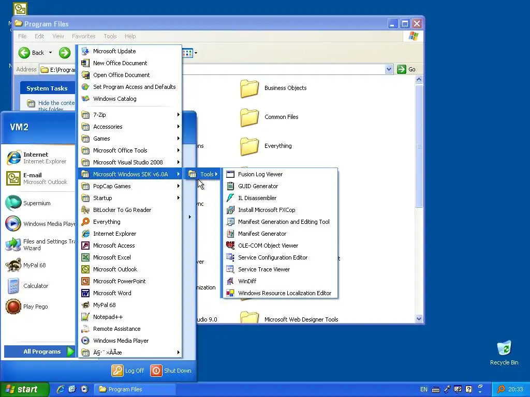
Task: Select the Common Files folder
Action: (270, 117)
